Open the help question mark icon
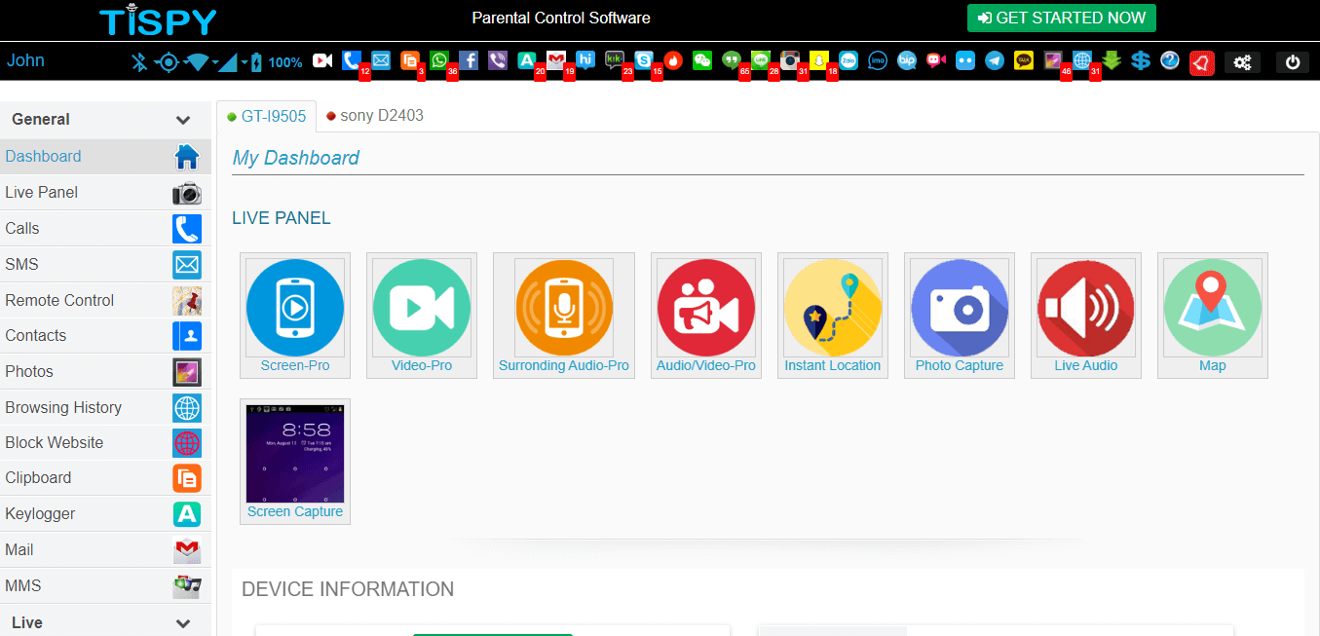1320x636 pixels. [x=1170, y=60]
